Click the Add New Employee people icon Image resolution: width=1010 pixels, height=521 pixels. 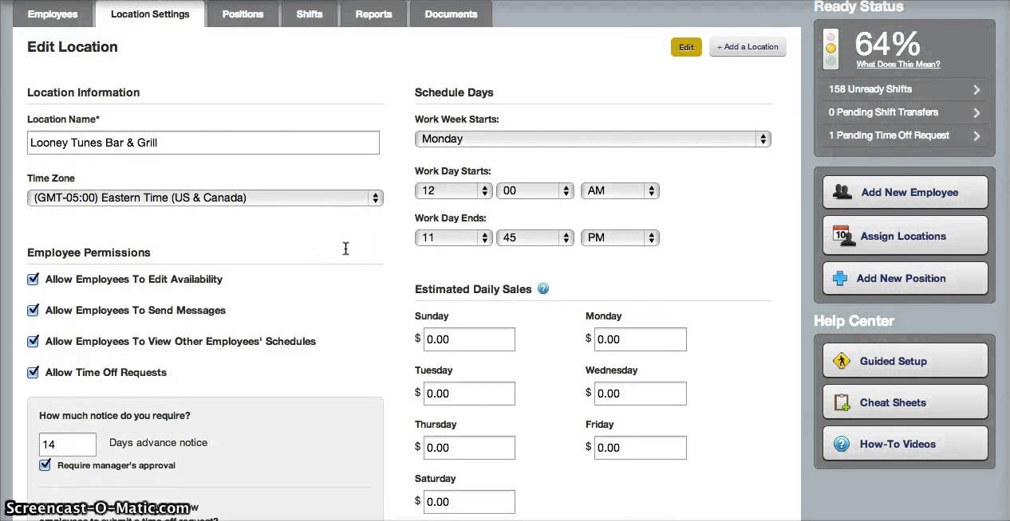(842, 192)
